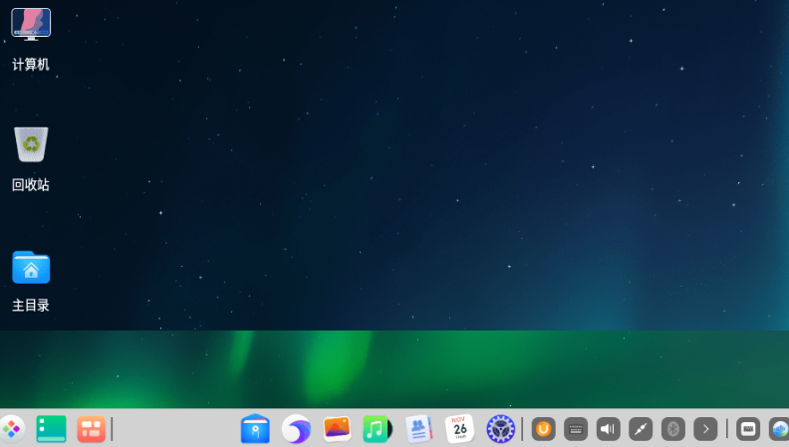The width and height of the screenshot is (789, 447).
Task: Toggle Bluetooth from the system tray
Action: coord(673,429)
